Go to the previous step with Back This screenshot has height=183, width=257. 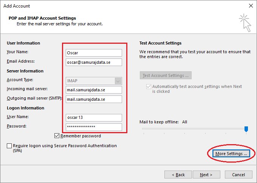(178, 175)
